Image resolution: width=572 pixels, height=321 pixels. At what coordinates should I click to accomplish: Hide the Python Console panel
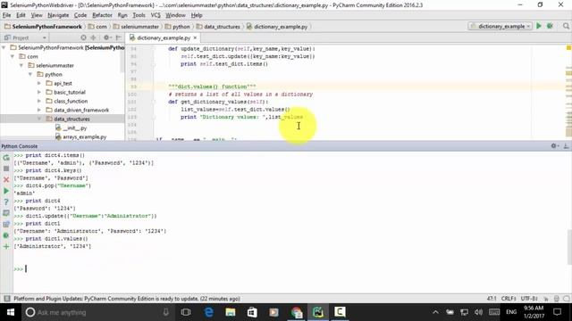[x=566, y=146]
